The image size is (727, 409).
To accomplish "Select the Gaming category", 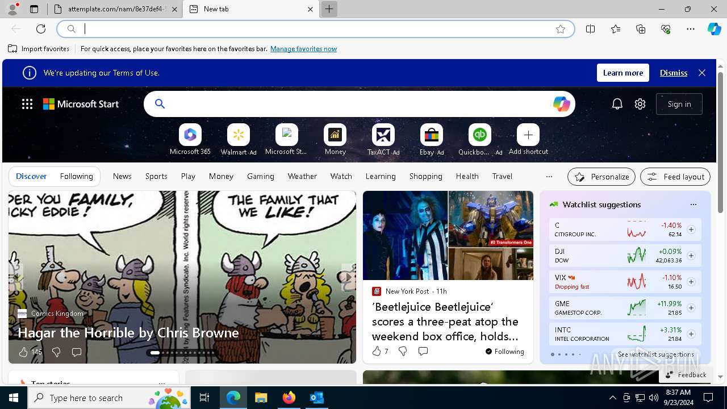I will pos(261,177).
